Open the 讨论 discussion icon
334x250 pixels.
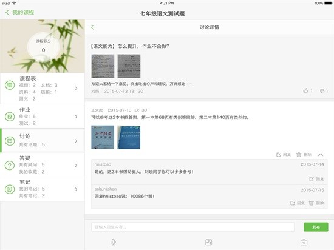(x=10, y=141)
